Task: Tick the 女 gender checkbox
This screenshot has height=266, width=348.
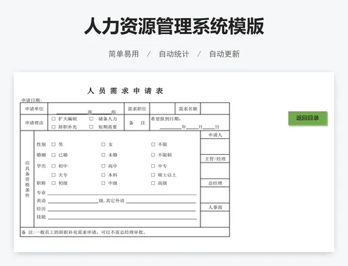Action: (x=103, y=144)
